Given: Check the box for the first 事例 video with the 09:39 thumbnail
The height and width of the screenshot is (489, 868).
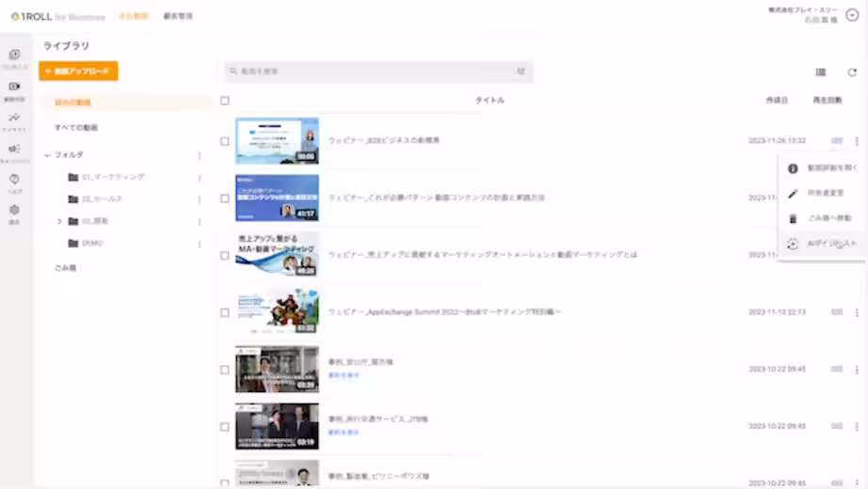Looking at the screenshot, I should point(225,370).
